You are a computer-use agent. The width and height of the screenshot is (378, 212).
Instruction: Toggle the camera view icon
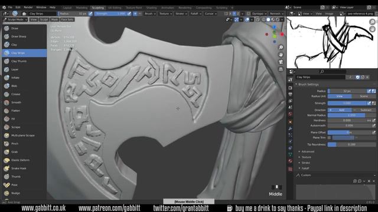point(281,62)
